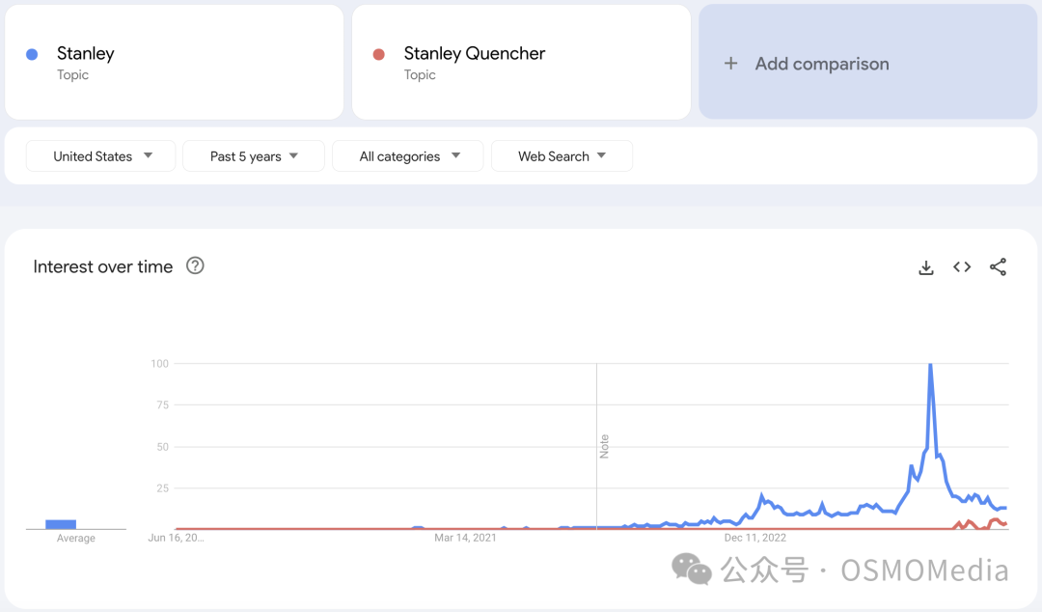Select the blue peak at 100

click(930, 365)
